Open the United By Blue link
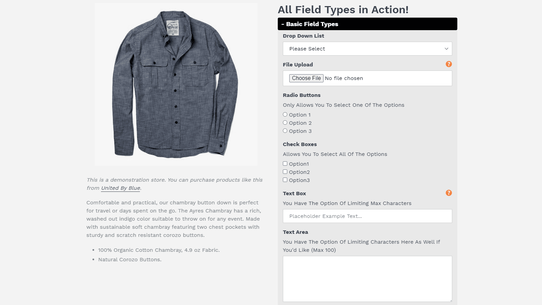542x305 pixels. pyautogui.click(x=120, y=188)
